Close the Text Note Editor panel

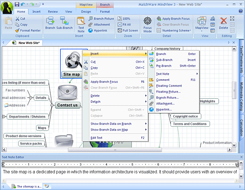(x=241, y=157)
